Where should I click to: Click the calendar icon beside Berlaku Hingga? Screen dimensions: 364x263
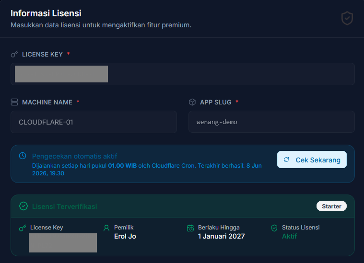[190, 228]
